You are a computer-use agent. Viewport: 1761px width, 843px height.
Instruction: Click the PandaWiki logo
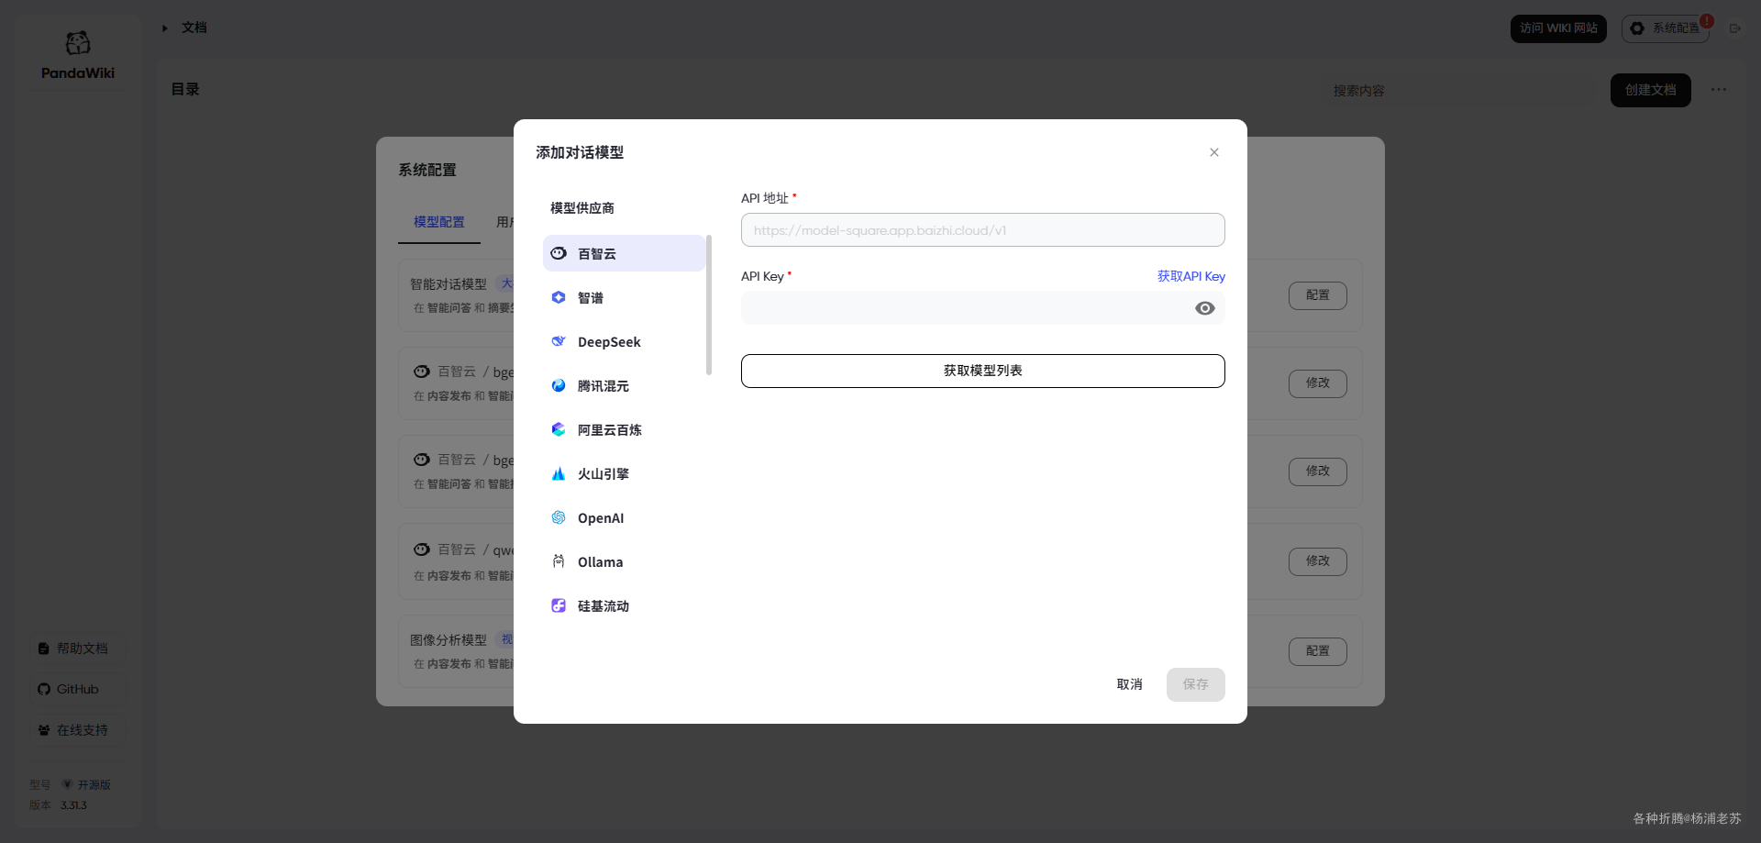tap(78, 55)
